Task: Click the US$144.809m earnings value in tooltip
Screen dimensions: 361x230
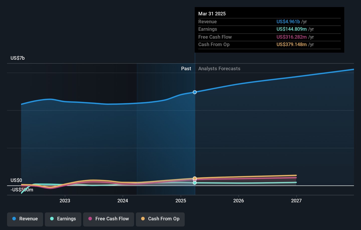Action: click(x=291, y=29)
